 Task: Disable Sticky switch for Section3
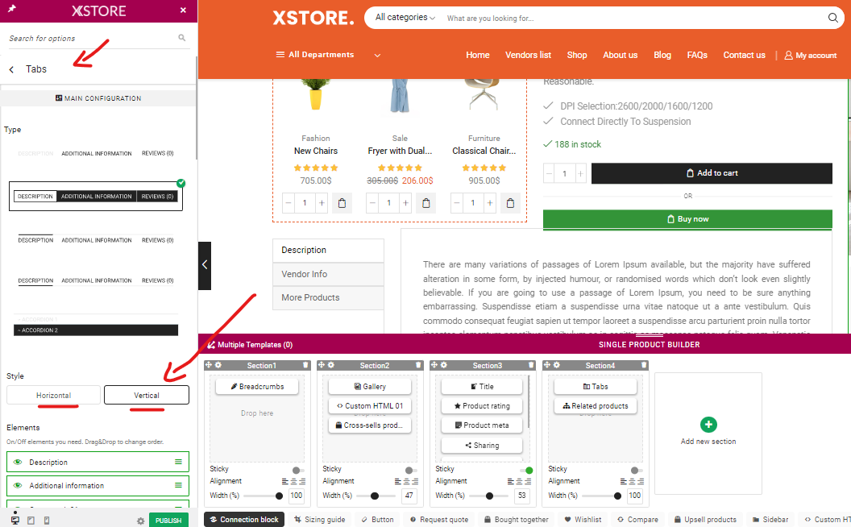526,470
